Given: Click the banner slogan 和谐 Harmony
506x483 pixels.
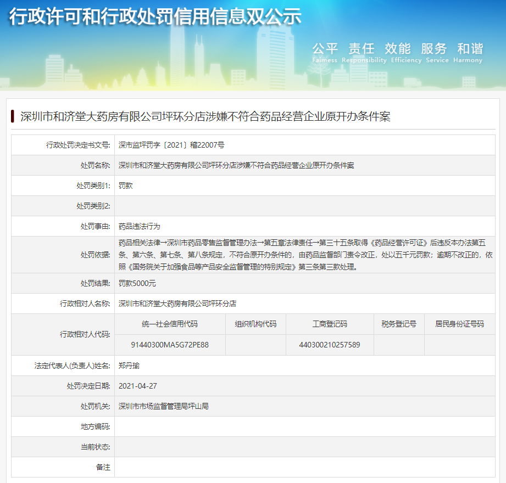Looking at the screenshot, I should pos(468,53).
